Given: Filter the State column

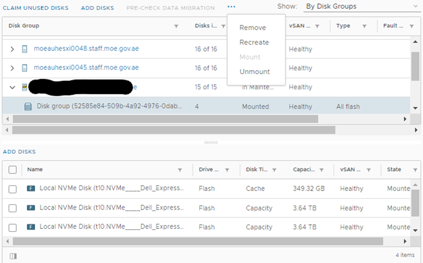Looking at the screenshot, I should click(416, 170).
